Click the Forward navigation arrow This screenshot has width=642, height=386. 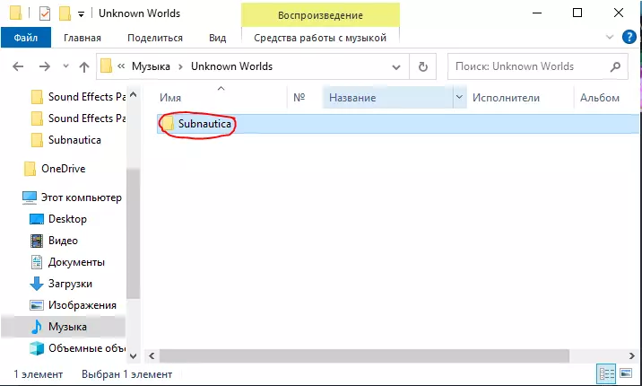(x=44, y=66)
